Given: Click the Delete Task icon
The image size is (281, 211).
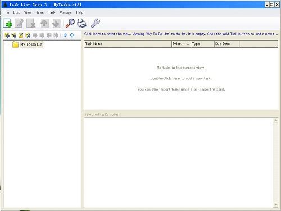Looking at the screenshot, I should point(31,23).
